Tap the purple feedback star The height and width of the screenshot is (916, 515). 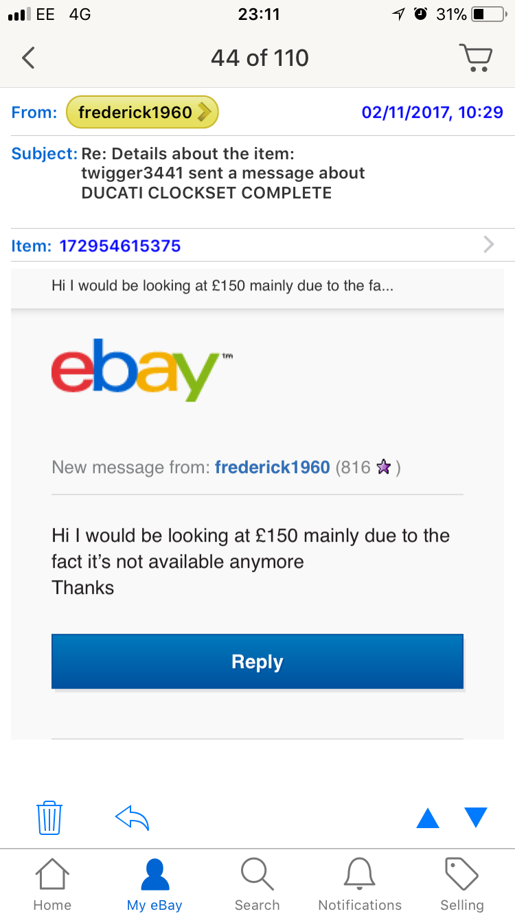(384, 468)
